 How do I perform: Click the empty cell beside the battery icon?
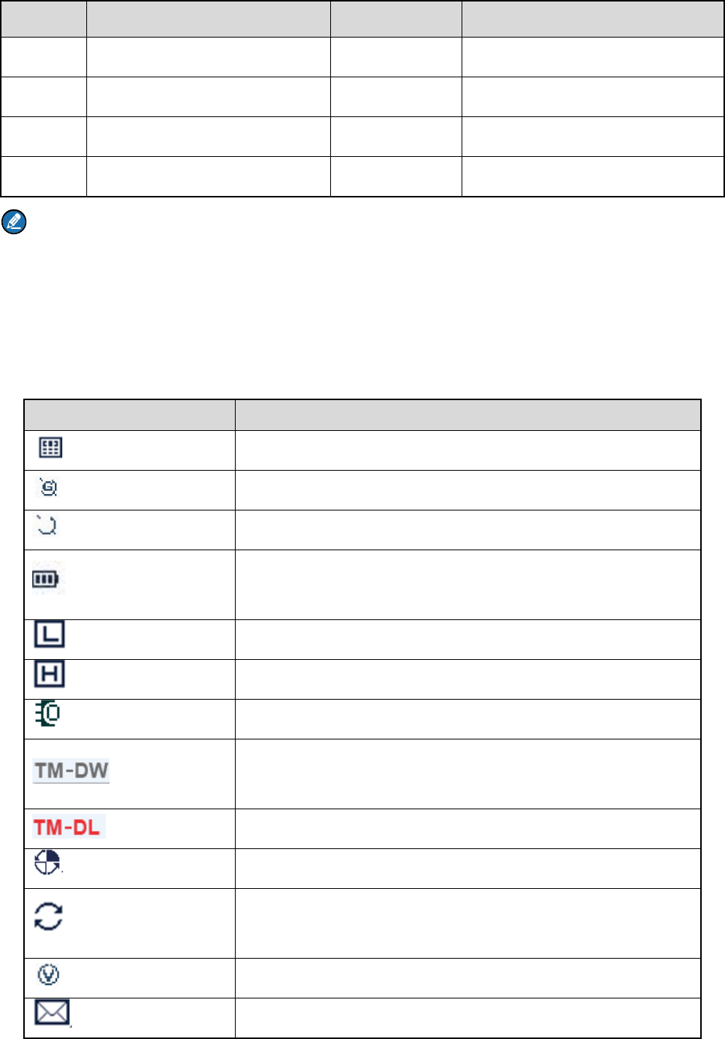(x=468, y=585)
